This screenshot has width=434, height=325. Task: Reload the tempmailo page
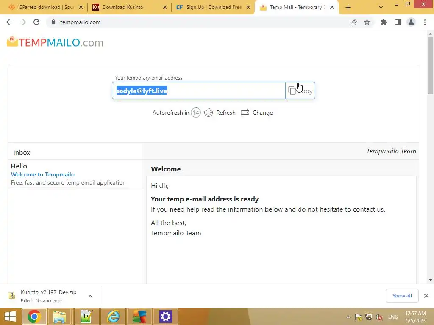36,22
